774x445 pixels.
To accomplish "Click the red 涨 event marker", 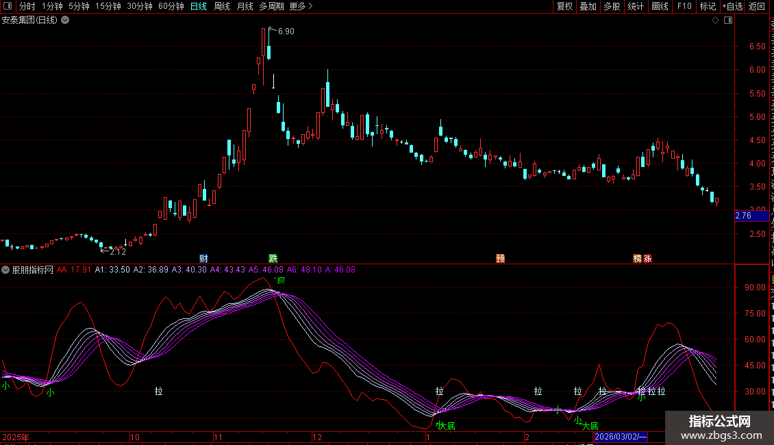I will click(x=648, y=259).
